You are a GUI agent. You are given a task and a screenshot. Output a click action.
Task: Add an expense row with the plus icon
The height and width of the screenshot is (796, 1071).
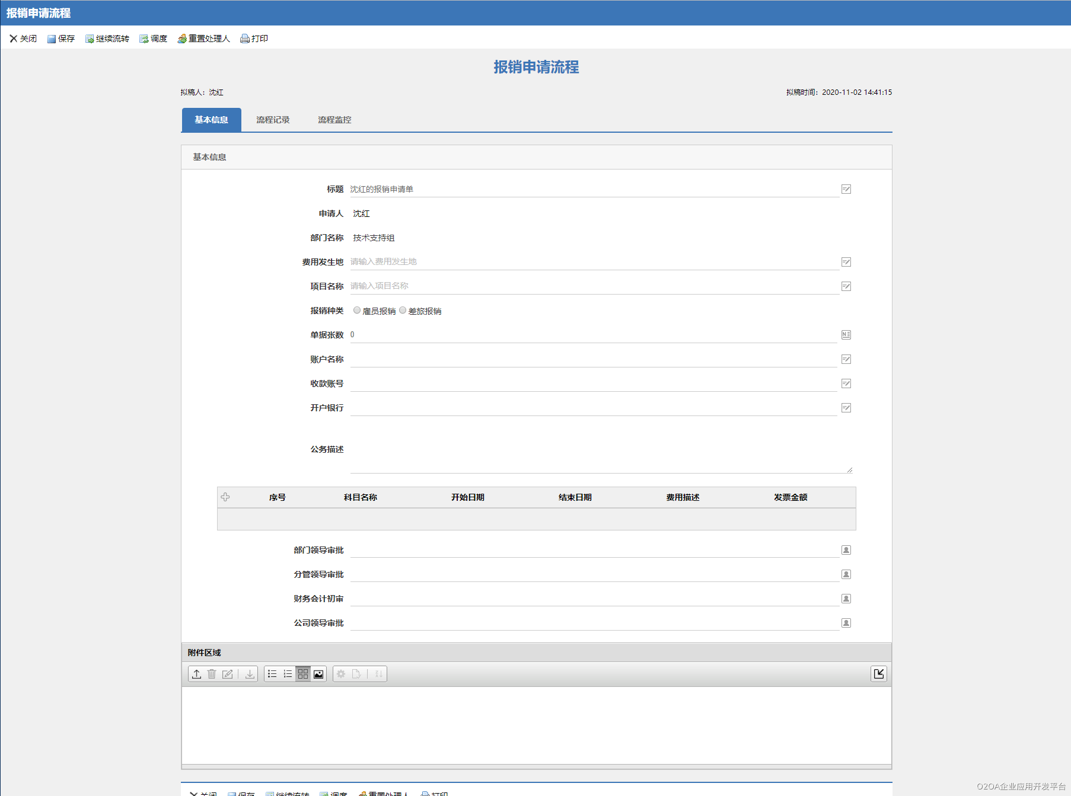coord(225,497)
